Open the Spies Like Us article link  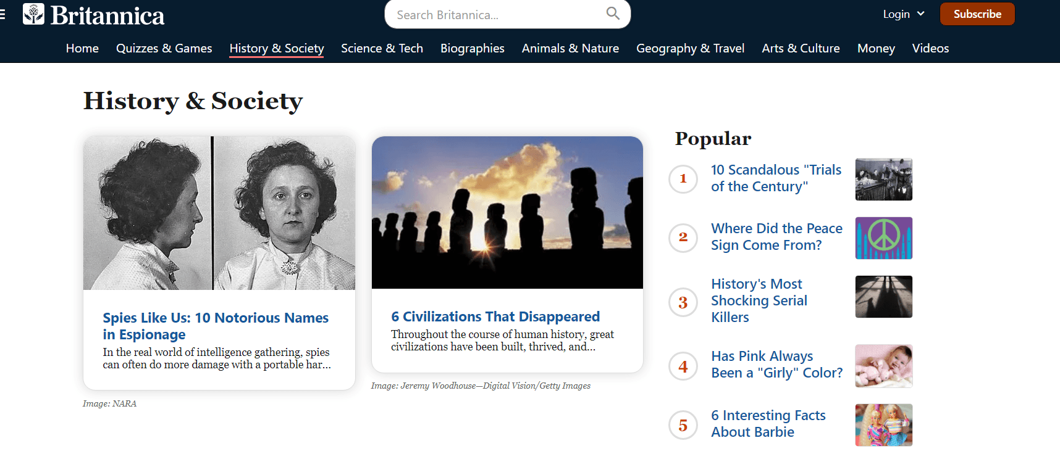click(x=215, y=326)
